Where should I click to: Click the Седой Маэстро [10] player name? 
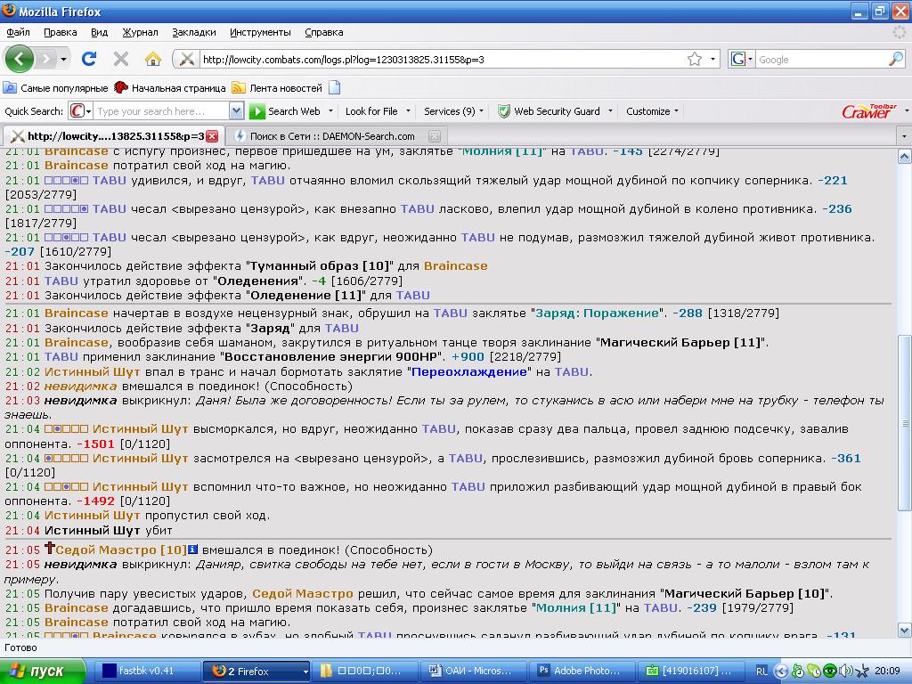pyautogui.click(x=121, y=550)
